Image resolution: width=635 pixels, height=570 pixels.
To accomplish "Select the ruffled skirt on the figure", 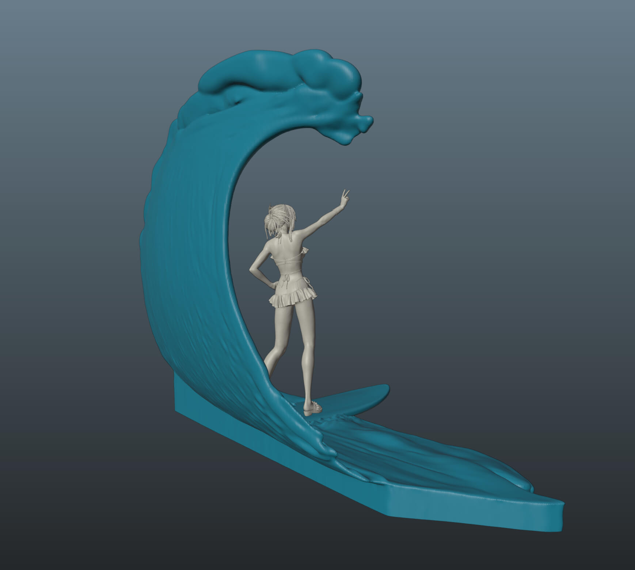I will (294, 300).
